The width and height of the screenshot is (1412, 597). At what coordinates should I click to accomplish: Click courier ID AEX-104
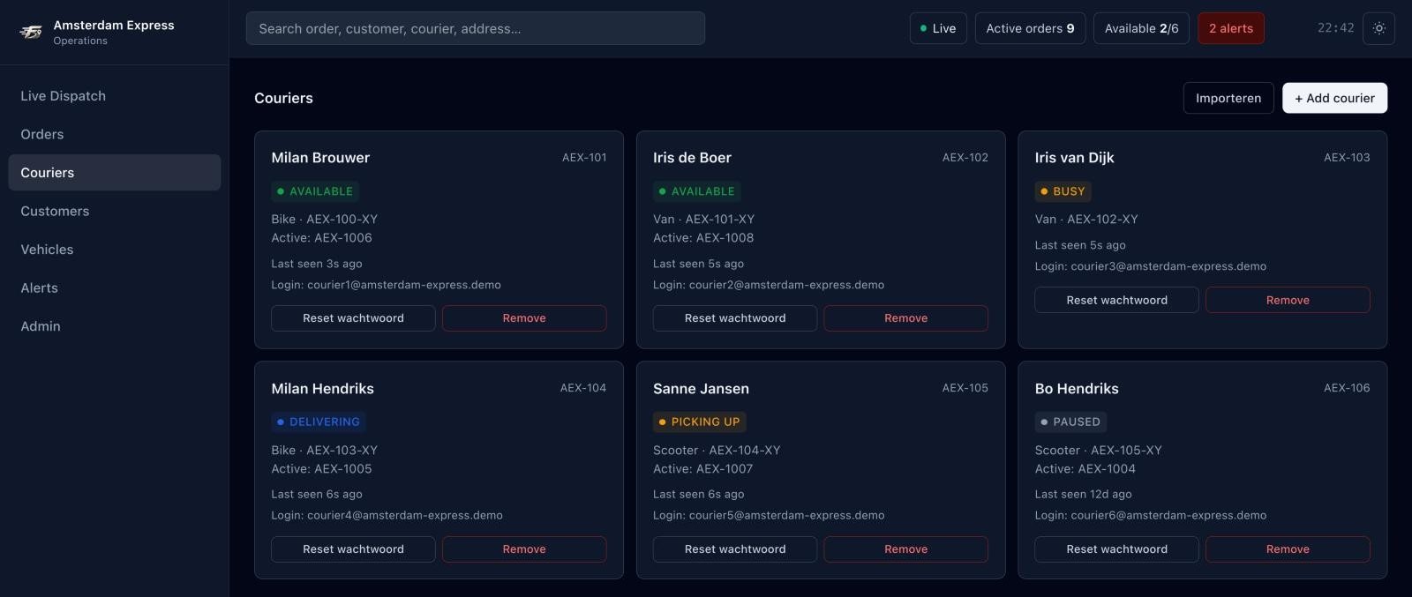click(582, 388)
